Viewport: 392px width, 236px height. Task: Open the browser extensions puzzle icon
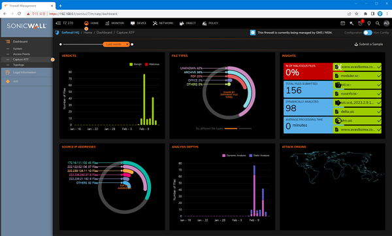click(365, 14)
